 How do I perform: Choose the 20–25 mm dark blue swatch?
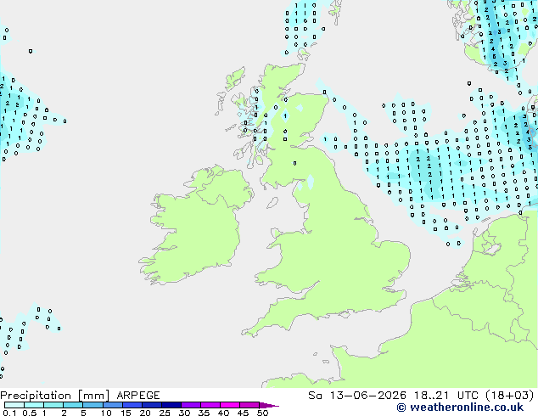click(x=152, y=405)
